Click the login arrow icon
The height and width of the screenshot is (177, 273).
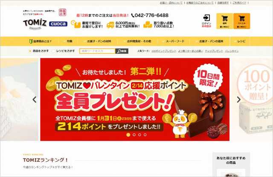206,18
